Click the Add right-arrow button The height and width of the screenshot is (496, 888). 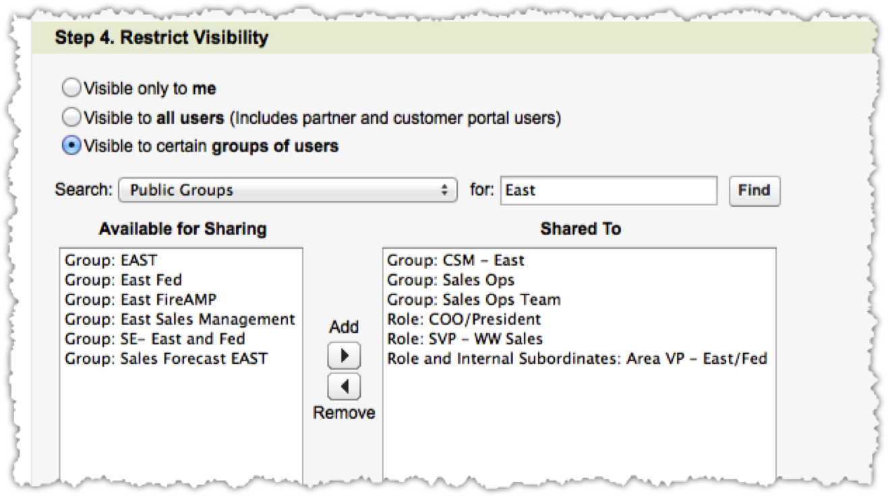click(x=344, y=355)
